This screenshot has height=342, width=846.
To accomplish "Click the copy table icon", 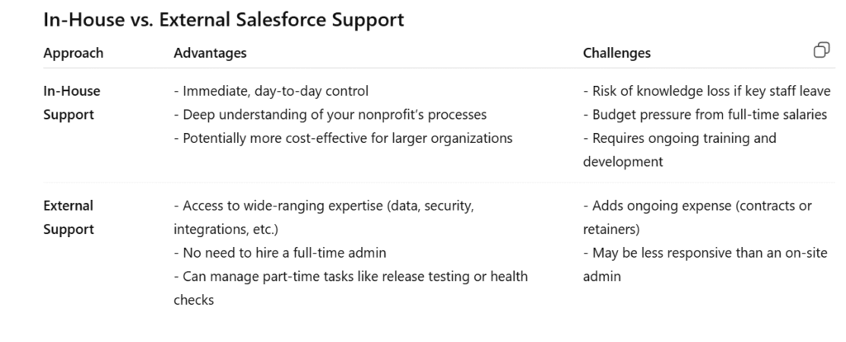I will click(821, 50).
